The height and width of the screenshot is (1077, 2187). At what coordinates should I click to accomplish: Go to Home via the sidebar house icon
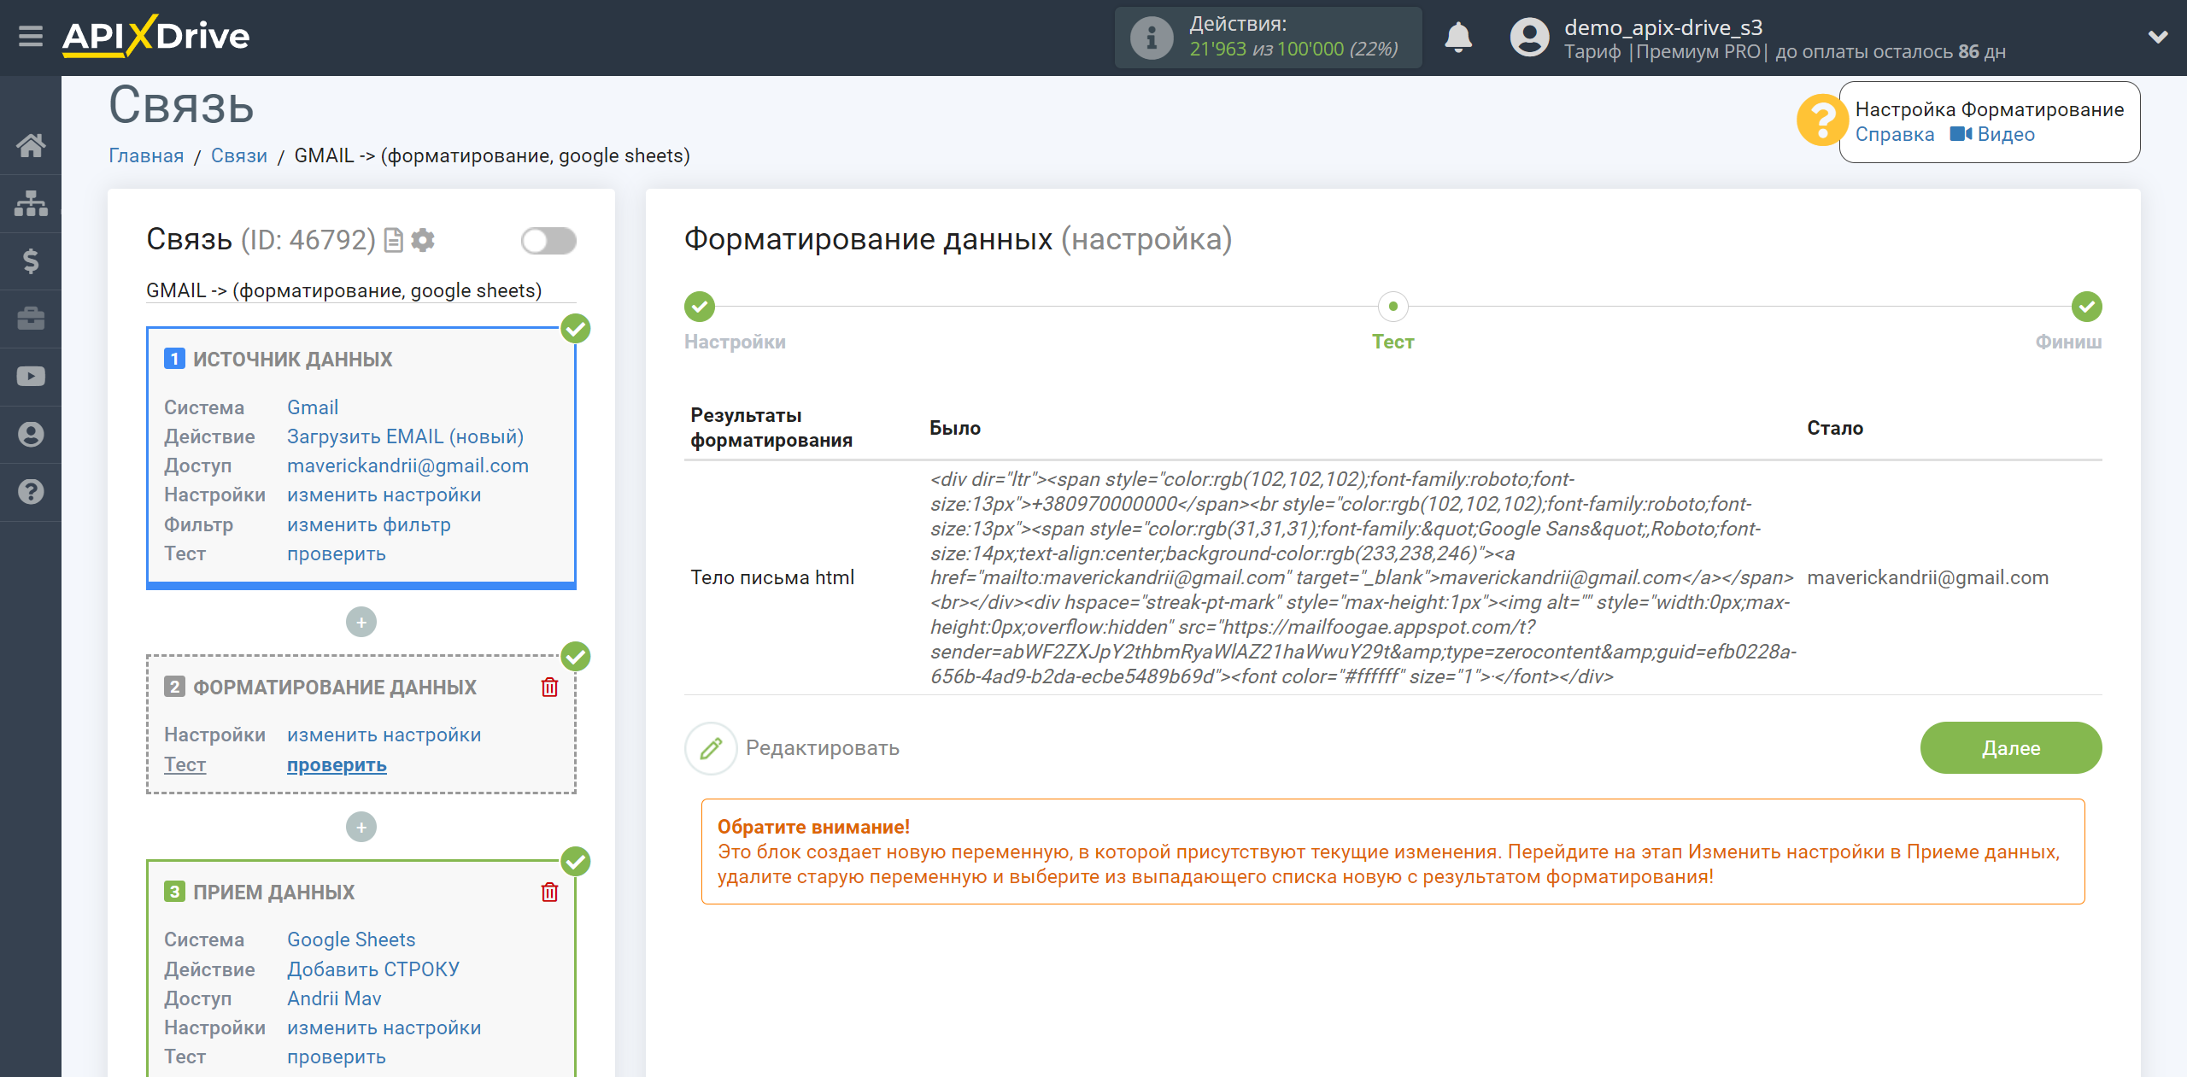tap(31, 145)
